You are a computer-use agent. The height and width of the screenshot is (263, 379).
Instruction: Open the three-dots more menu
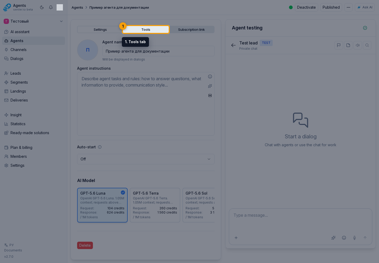pos(348,7)
